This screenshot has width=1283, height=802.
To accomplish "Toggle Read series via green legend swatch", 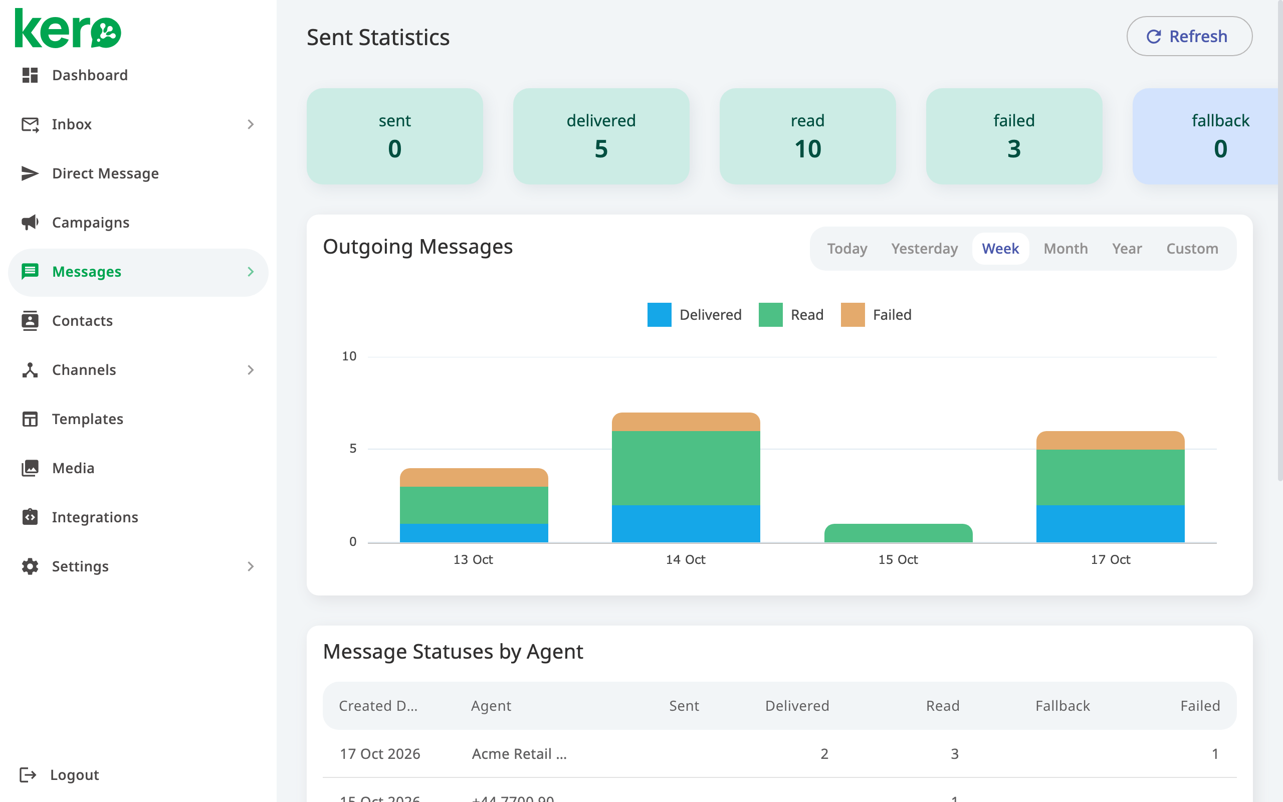I will pyautogui.click(x=770, y=315).
